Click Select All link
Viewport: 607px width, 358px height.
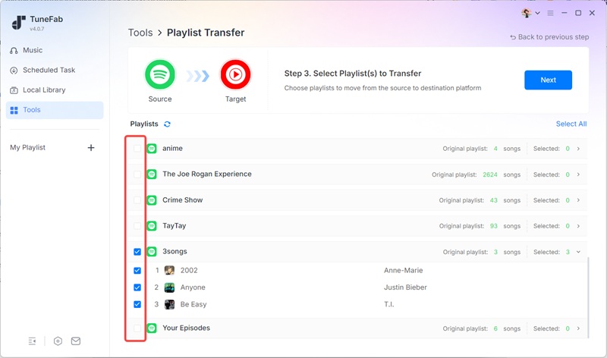pyautogui.click(x=571, y=124)
